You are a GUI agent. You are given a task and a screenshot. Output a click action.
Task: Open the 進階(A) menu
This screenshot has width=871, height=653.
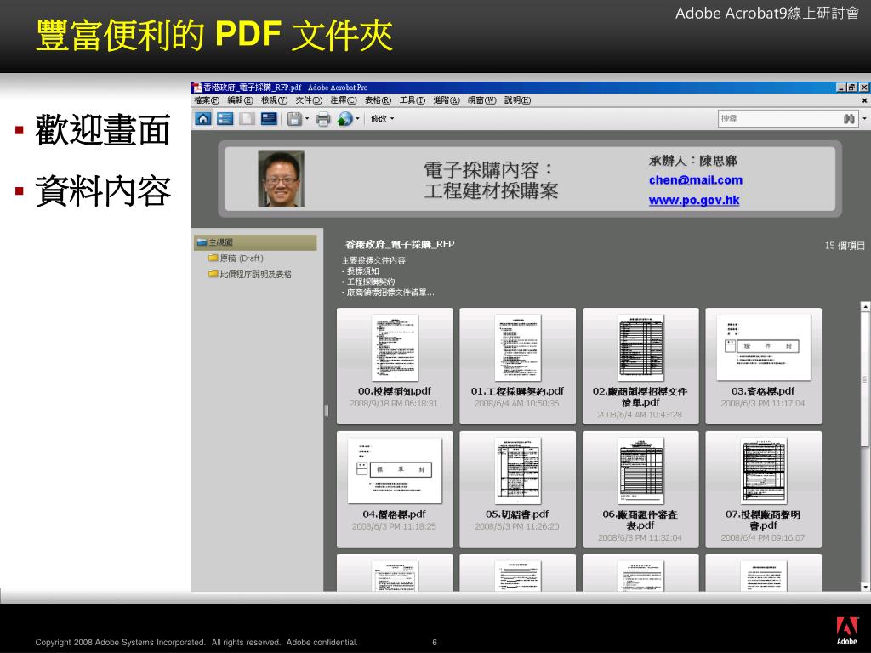point(447,100)
